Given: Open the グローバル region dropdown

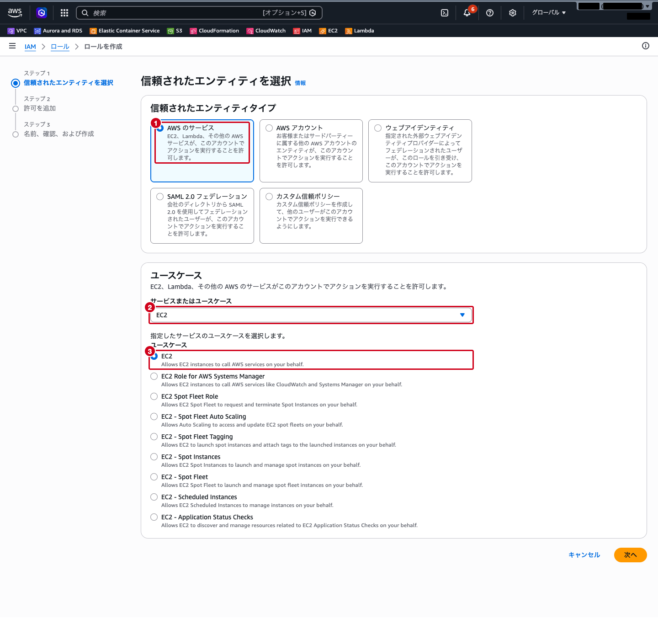Looking at the screenshot, I should [549, 13].
